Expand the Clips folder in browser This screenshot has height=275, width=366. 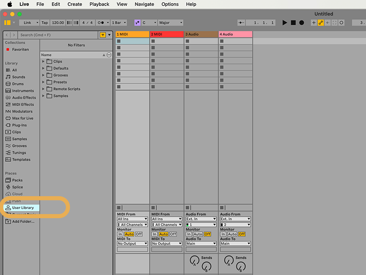(43, 61)
